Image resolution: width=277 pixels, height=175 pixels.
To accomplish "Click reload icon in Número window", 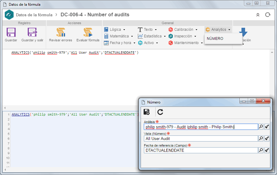I will tap(160, 112).
